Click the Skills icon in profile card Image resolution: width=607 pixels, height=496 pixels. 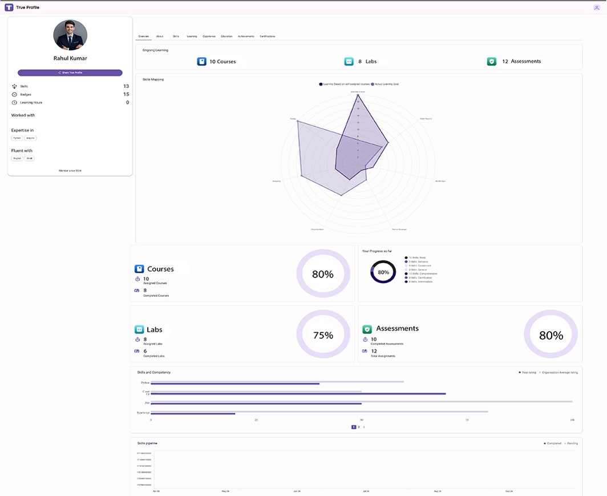14,86
